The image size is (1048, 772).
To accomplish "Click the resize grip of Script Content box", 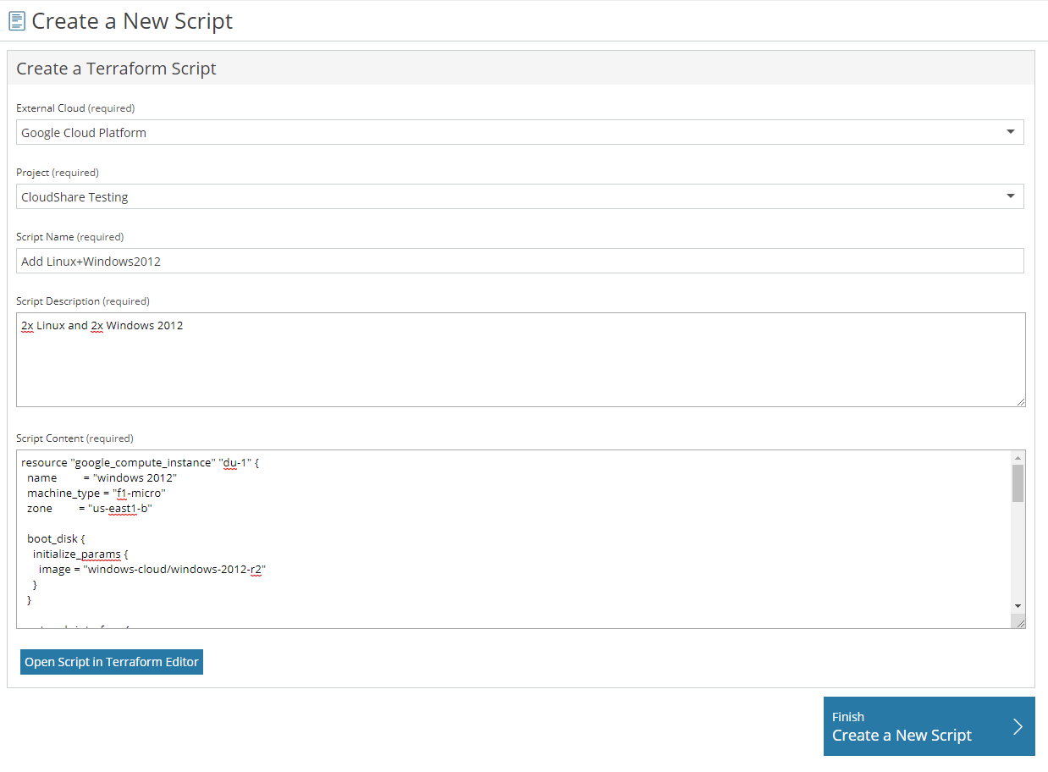I will tap(1019, 622).
